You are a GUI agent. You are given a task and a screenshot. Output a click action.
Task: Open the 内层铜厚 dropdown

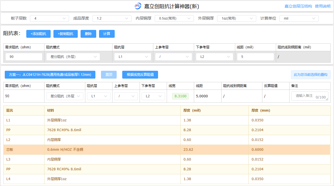174,18
